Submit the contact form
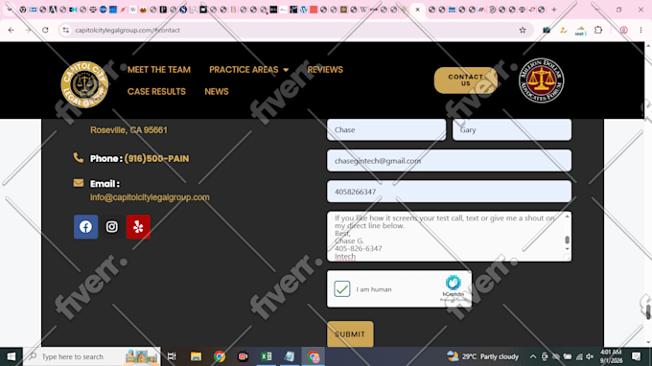This screenshot has height=366, width=652. tap(350, 334)
